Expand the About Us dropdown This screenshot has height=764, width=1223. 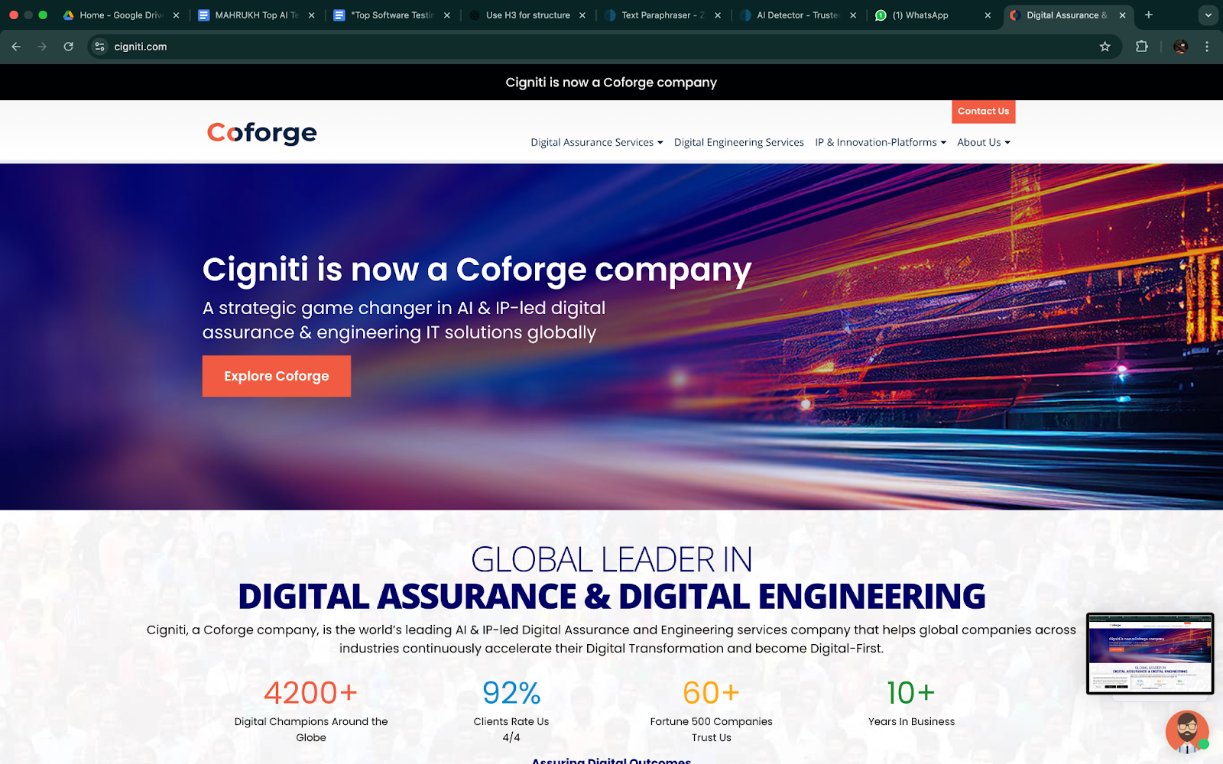tap(983, 143)
